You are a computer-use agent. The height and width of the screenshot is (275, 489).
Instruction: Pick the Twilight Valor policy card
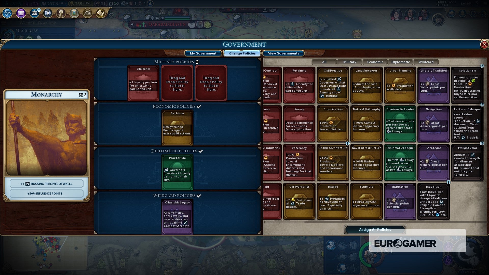coord(467,162)
